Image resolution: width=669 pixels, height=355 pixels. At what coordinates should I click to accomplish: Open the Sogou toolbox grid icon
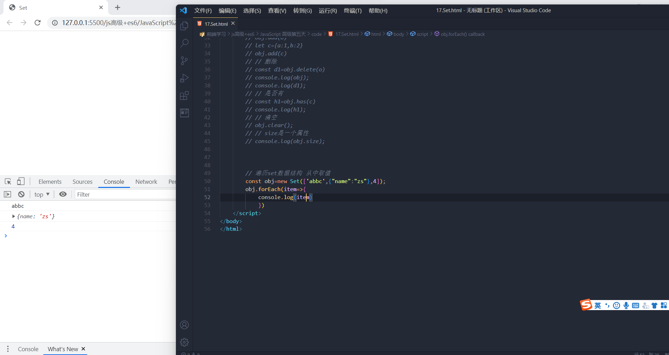pyautogui.click(x=664, y=306)
